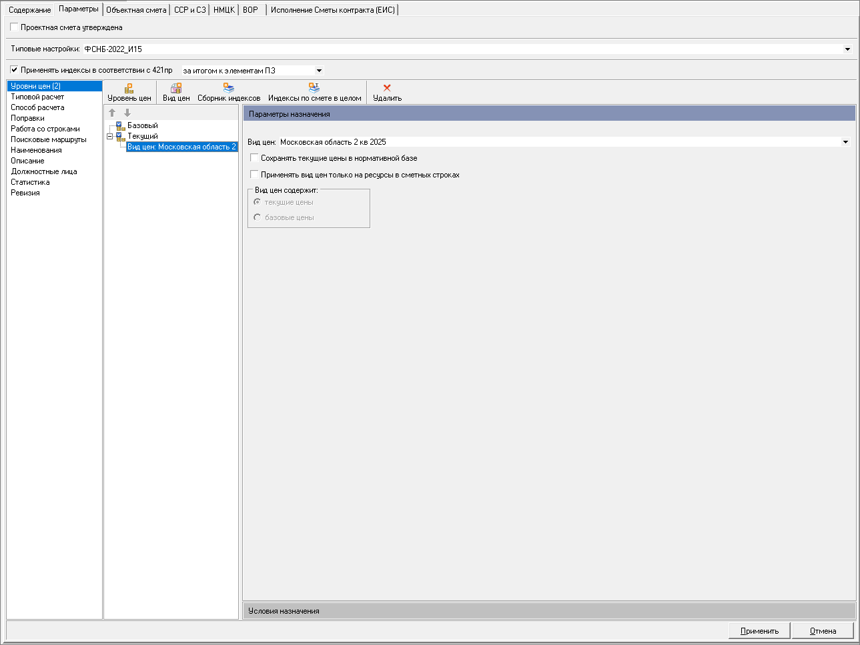Uncheck Применять индексы в соответствии с 421пр

[x=14, y=70]
